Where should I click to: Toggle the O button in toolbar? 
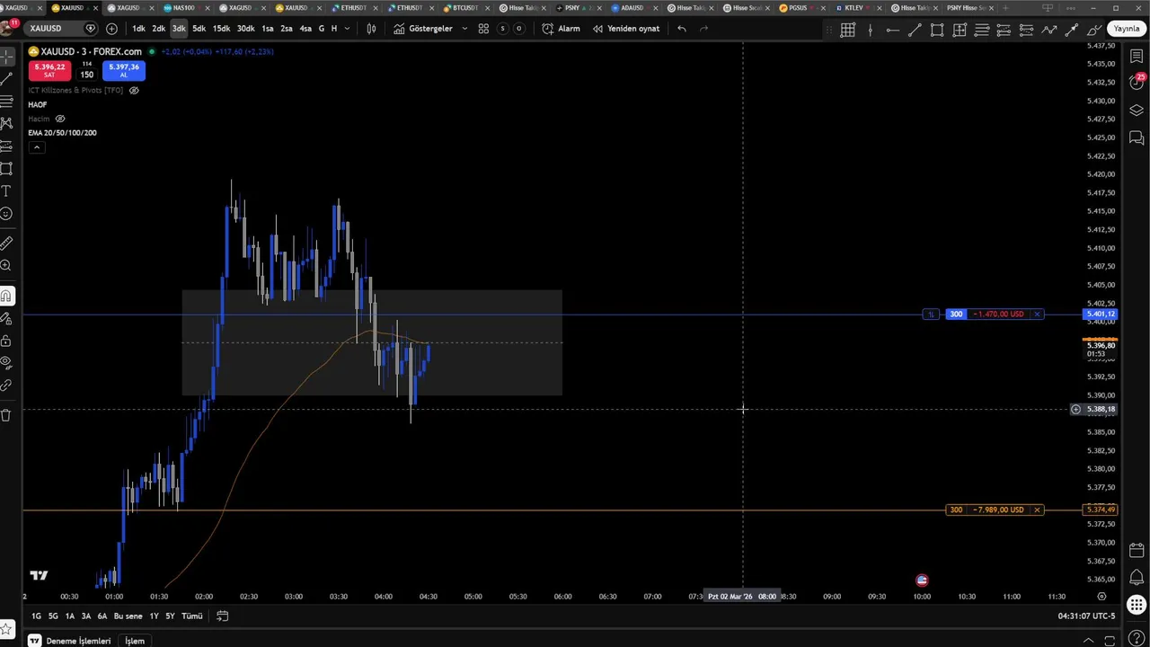(x=518, y=29)
